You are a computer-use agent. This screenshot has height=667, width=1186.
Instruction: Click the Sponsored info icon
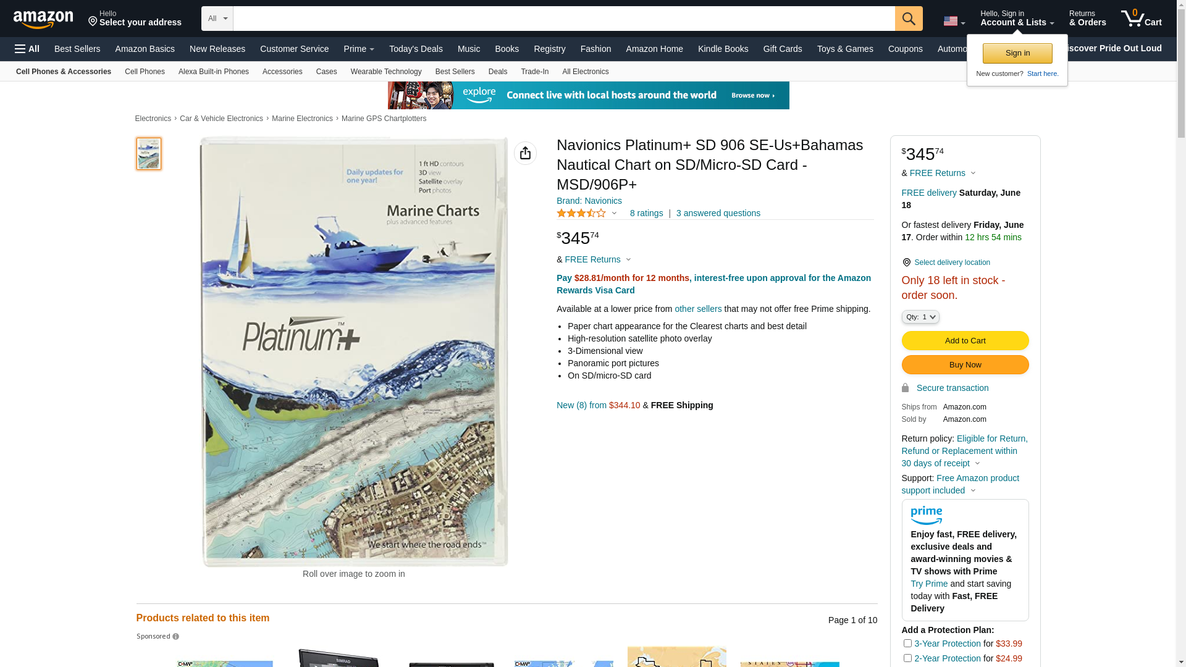pyautogui.click(x=176, y=637)
